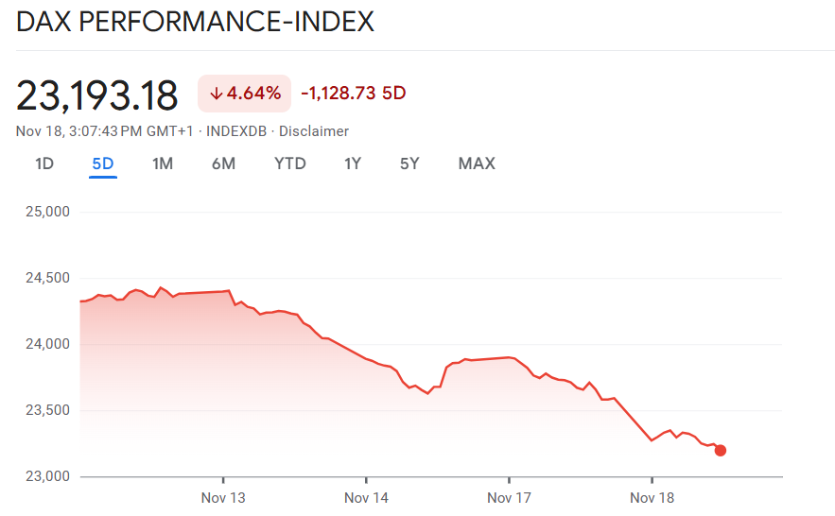Select the 5D chart range tab
835x516 pixels.
(103, 163)
